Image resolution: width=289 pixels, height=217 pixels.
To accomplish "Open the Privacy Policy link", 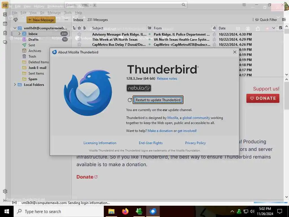I will 195,143.
